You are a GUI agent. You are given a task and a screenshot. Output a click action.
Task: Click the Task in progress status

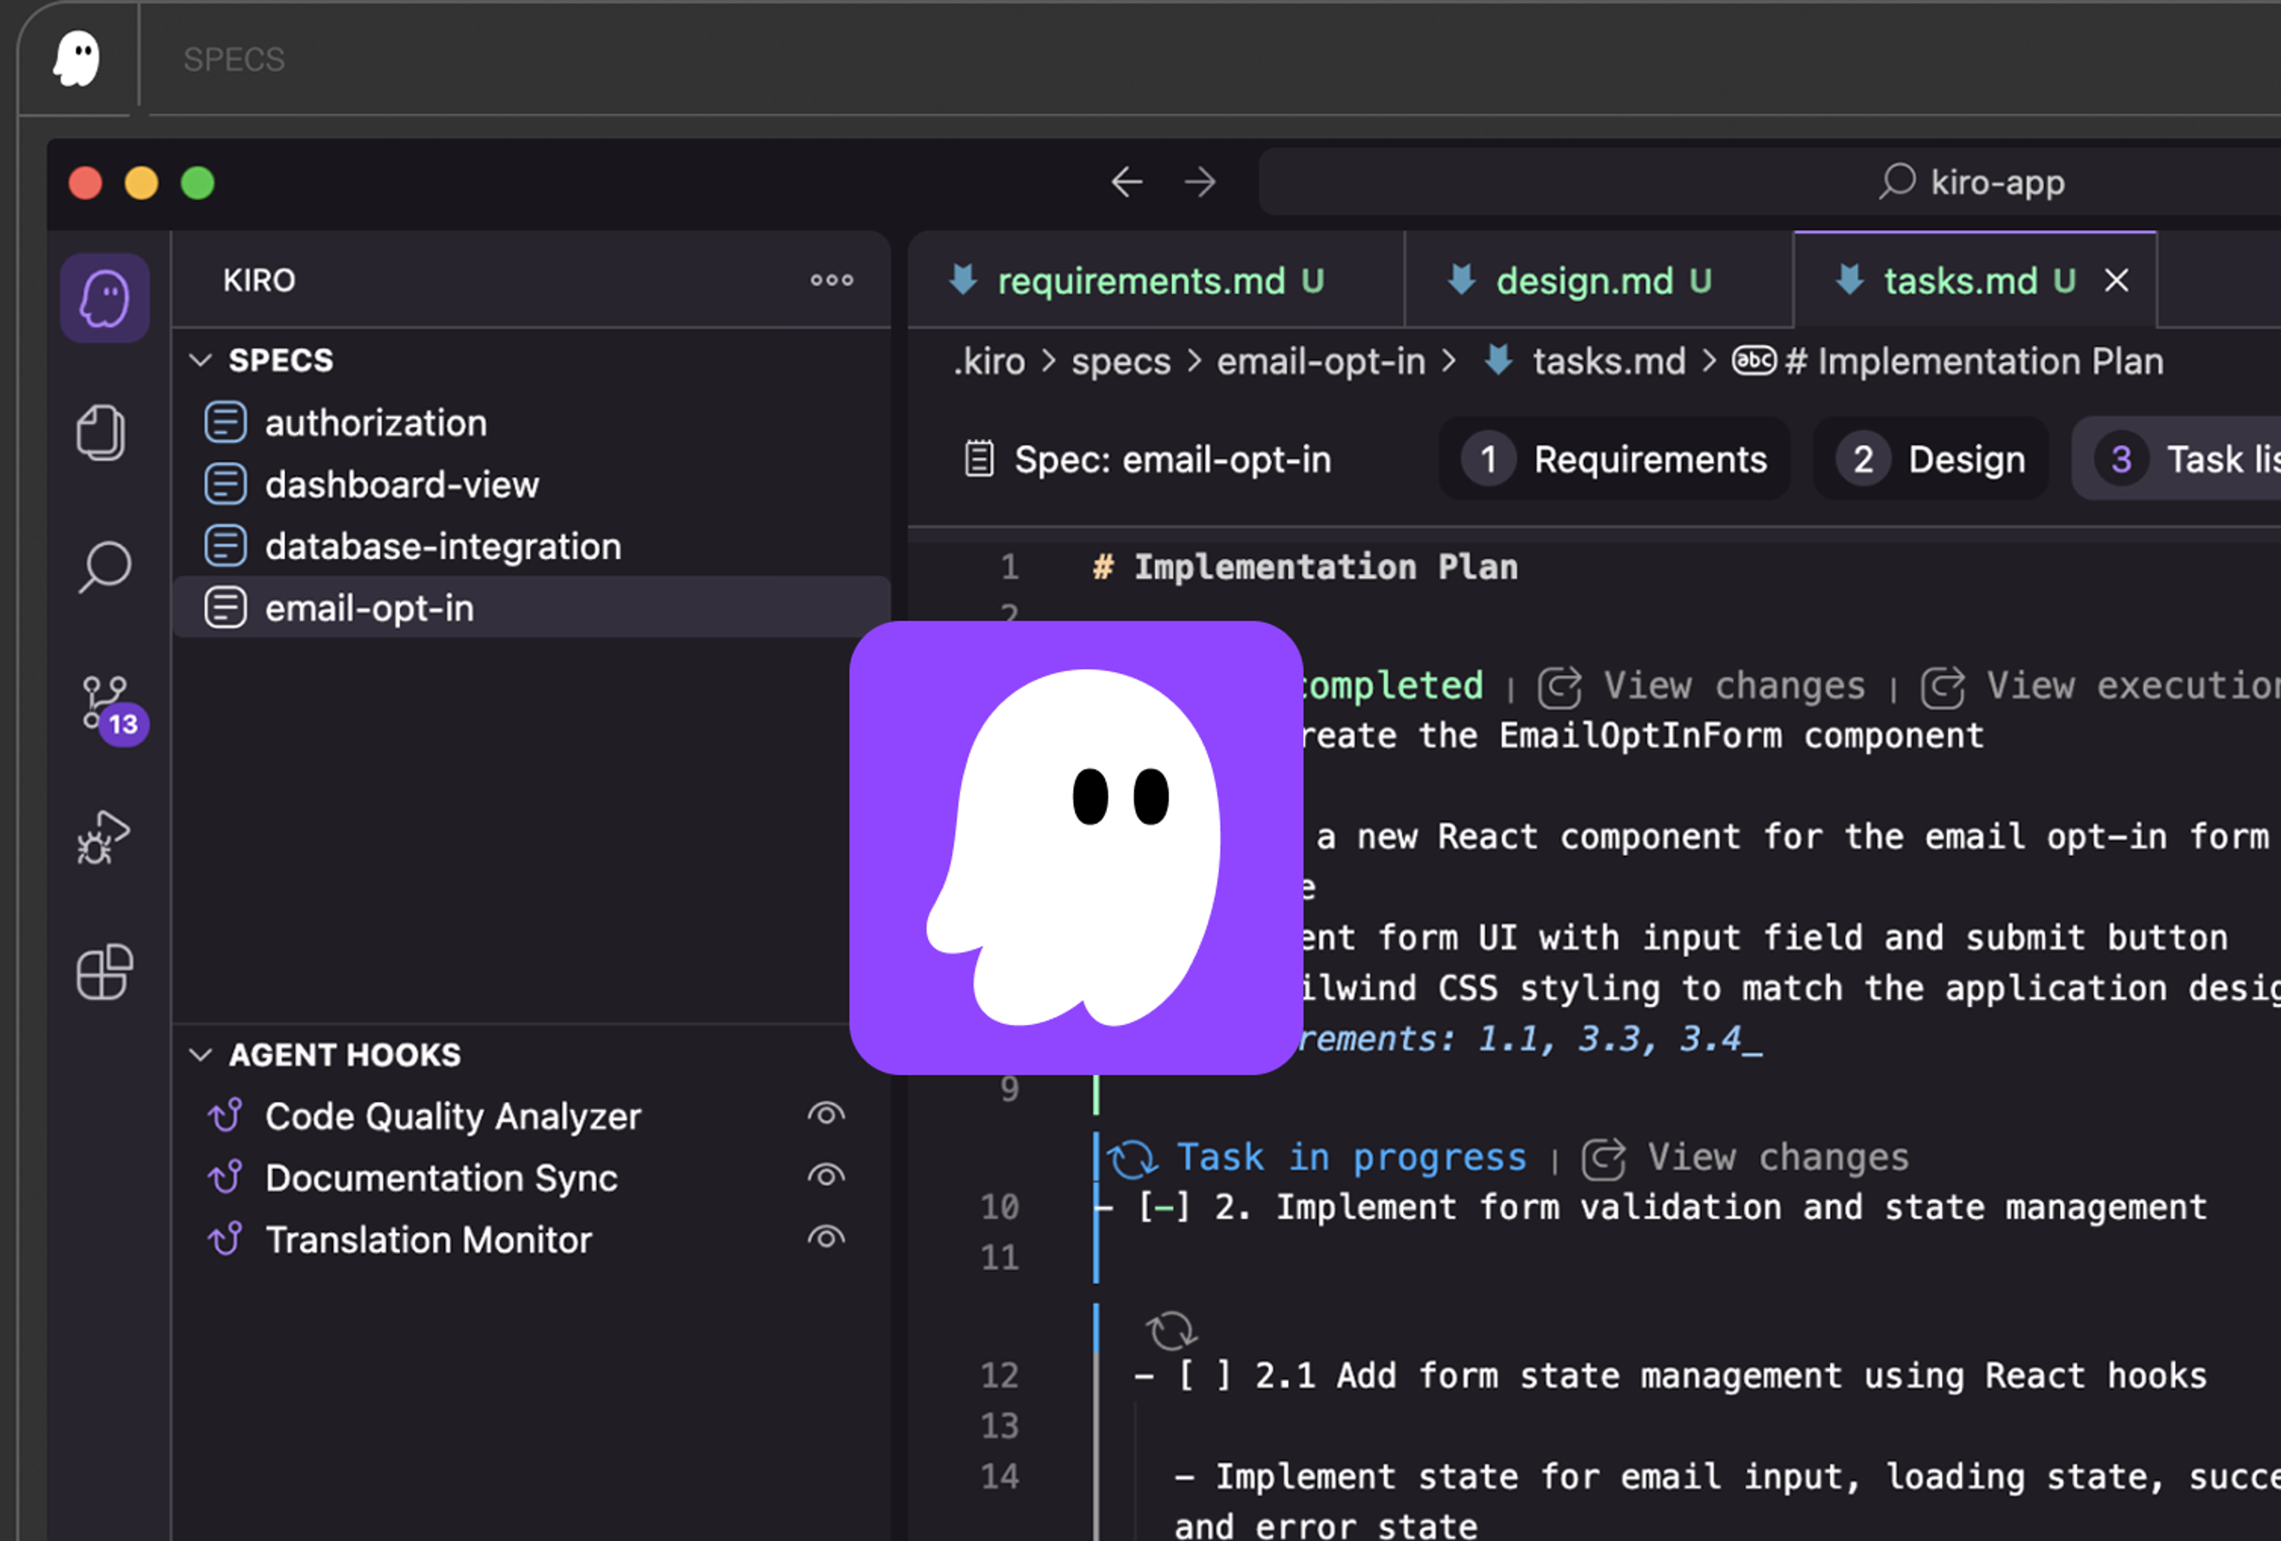1351,1158
